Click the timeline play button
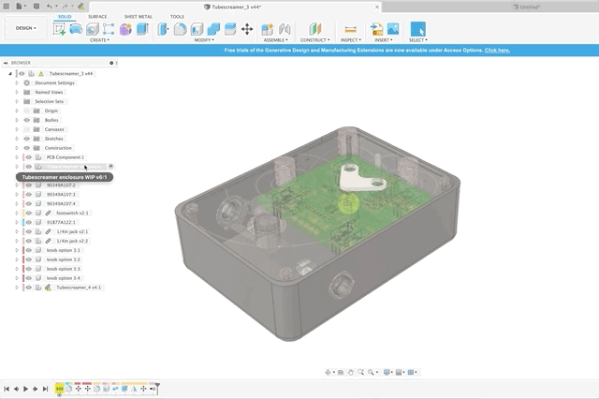 point(25,388)
